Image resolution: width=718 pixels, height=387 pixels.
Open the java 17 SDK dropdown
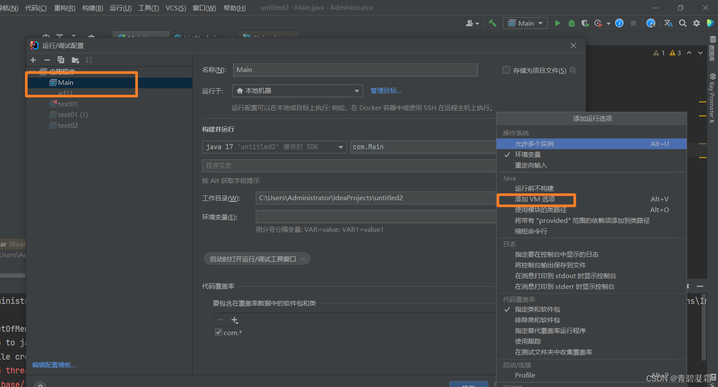[x=274, y=147]
